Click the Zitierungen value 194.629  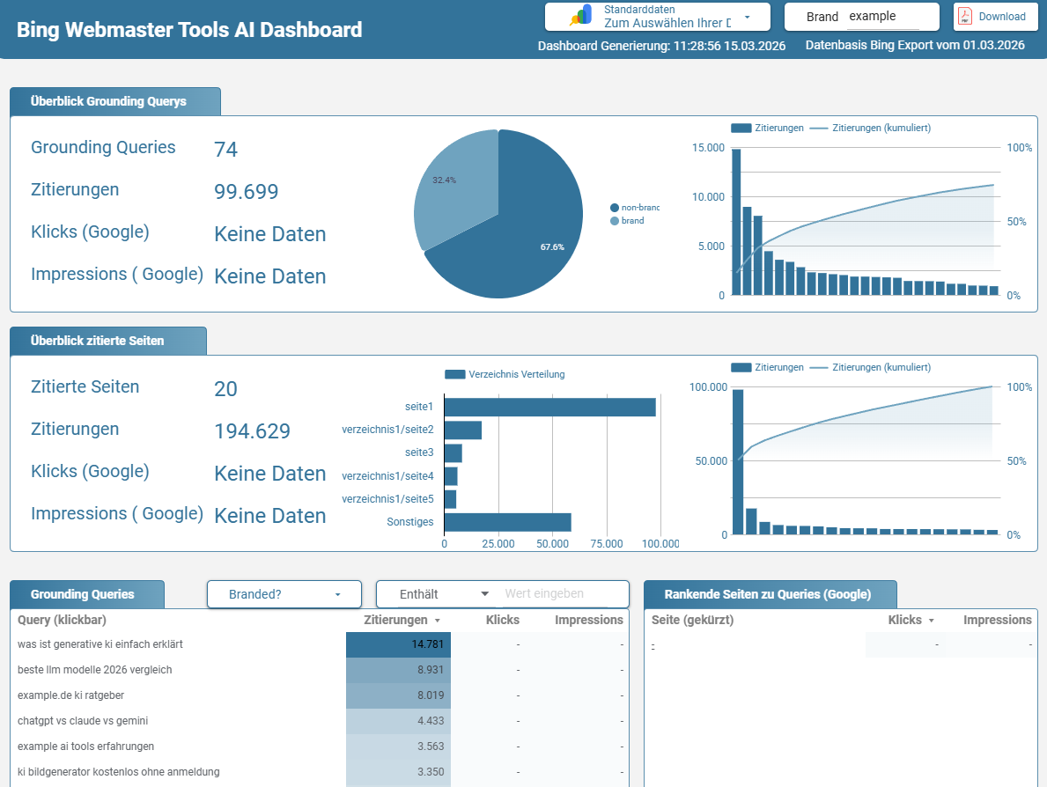click(253, 431)
